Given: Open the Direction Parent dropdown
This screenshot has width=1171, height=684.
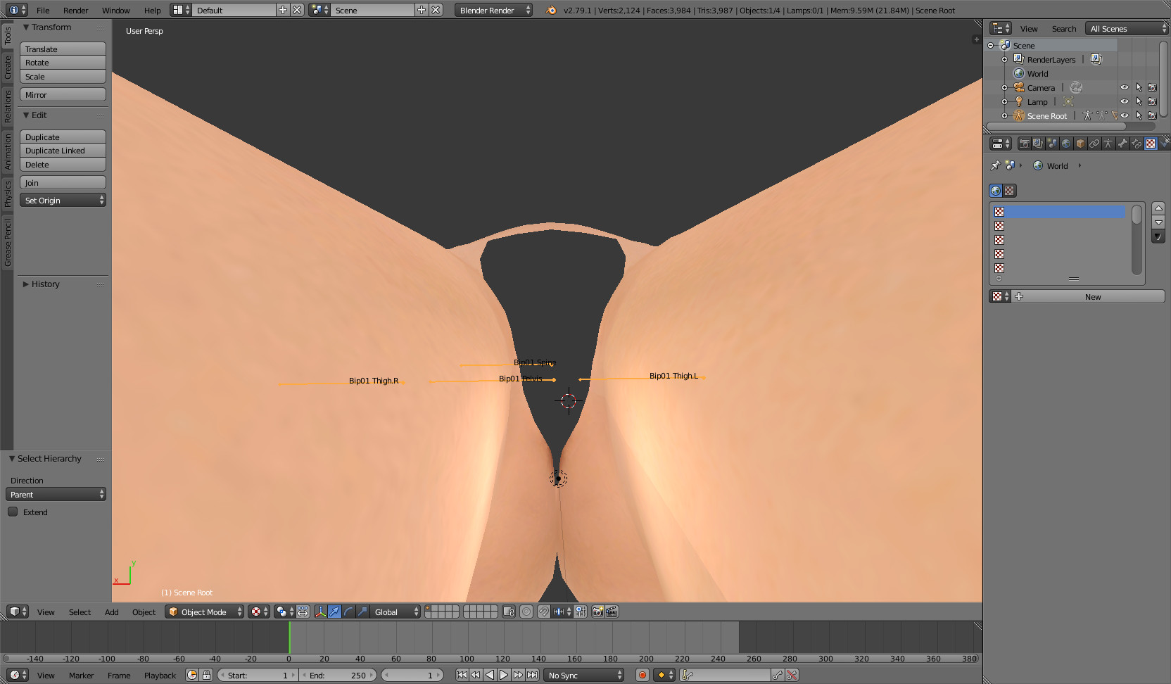Looking at the screenshot, I should point(56,494).
